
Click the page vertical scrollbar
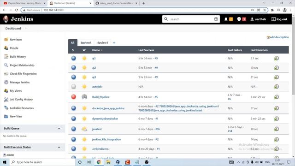293,56
